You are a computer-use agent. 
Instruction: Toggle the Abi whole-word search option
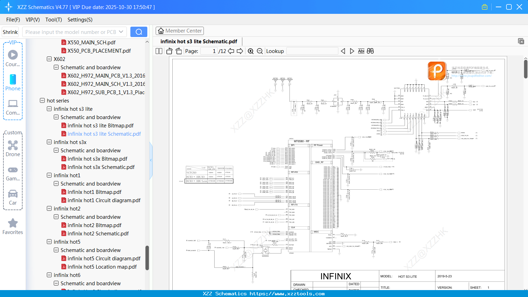click(361, 51)
